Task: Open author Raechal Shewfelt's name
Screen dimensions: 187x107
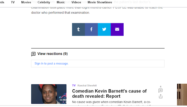Action: [87, 85]
